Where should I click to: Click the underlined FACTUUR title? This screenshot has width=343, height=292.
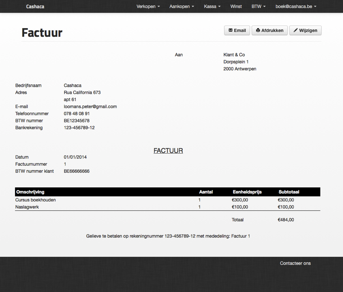coord(168,151)
